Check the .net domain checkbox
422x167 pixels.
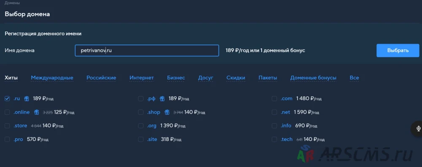(x=274, y=112)
